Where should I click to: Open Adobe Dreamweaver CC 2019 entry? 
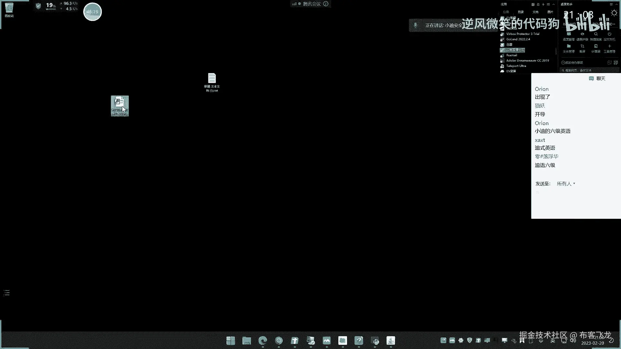tap(527, 60)
